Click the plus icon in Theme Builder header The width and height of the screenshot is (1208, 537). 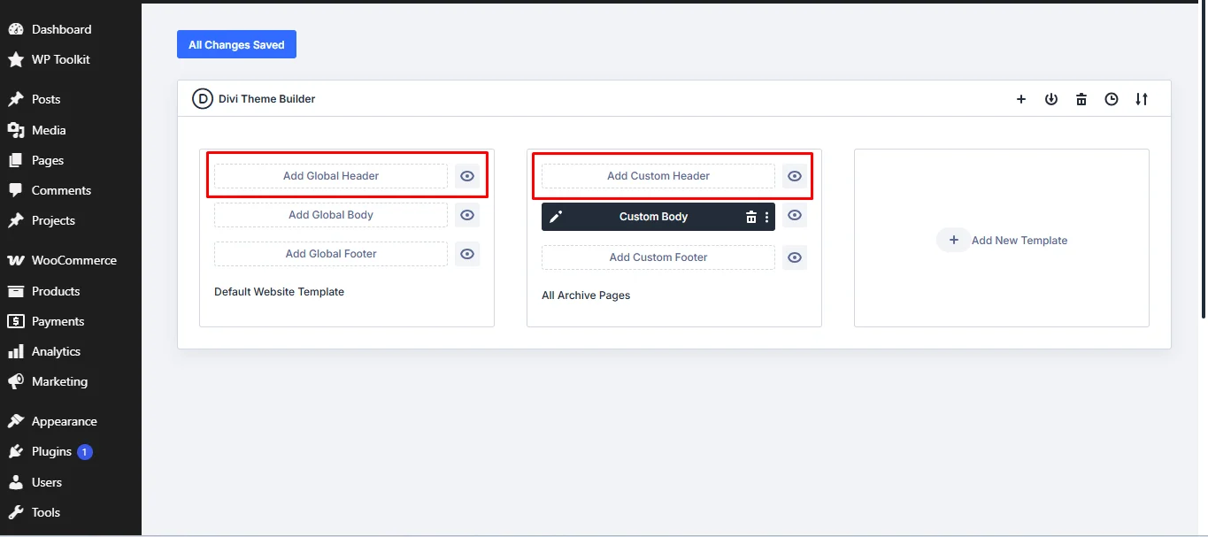tap(1021, 99)
